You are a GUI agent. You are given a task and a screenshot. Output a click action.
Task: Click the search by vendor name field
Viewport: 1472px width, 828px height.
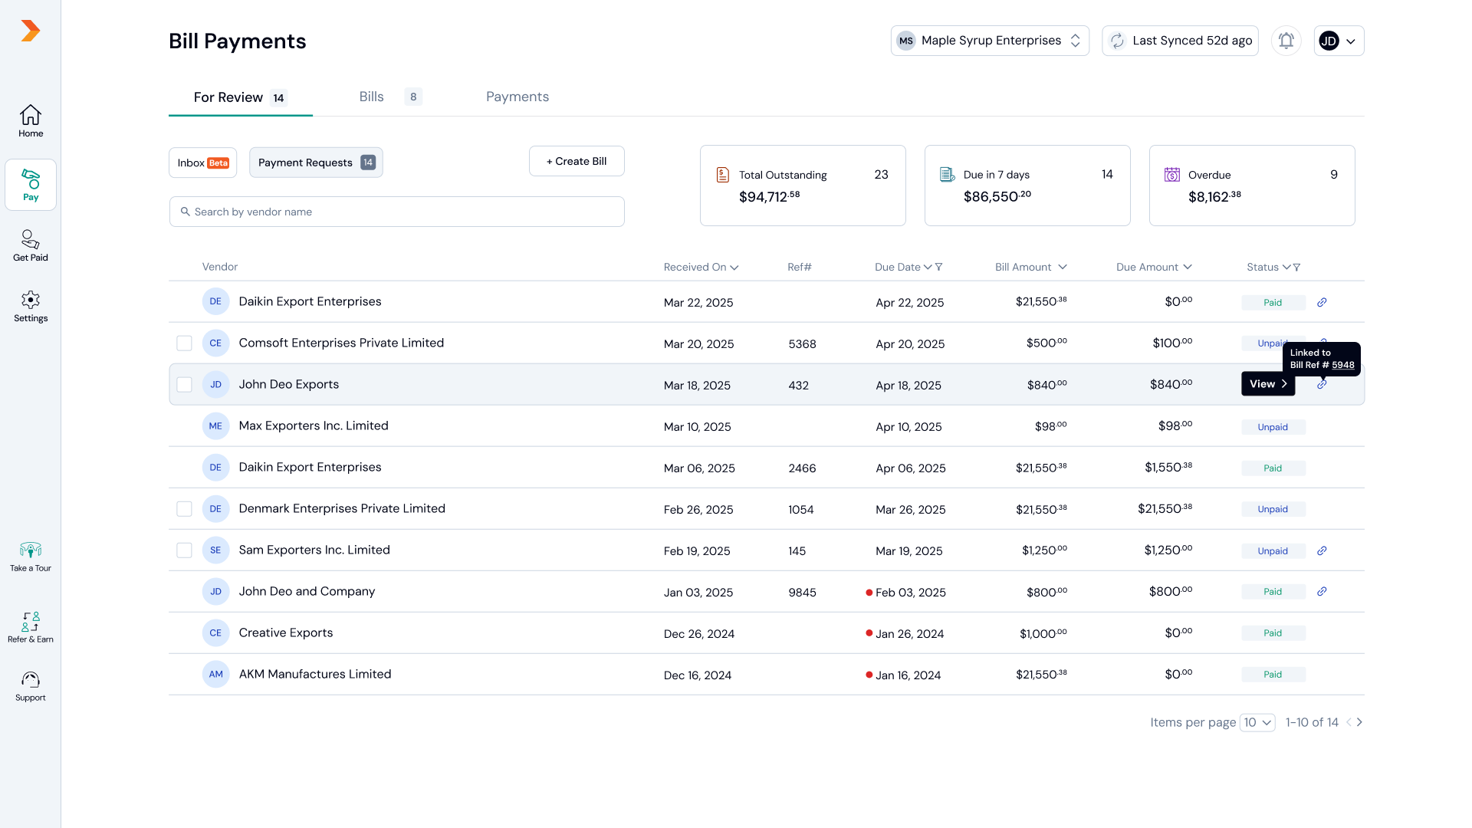point(397,212)
